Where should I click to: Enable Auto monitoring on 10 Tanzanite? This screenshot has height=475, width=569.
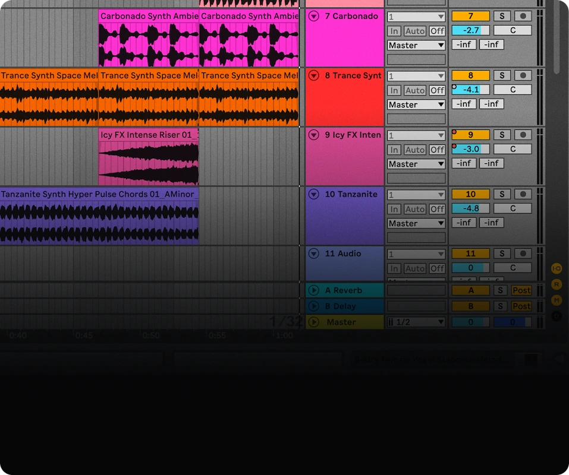(x=415, y=208)
